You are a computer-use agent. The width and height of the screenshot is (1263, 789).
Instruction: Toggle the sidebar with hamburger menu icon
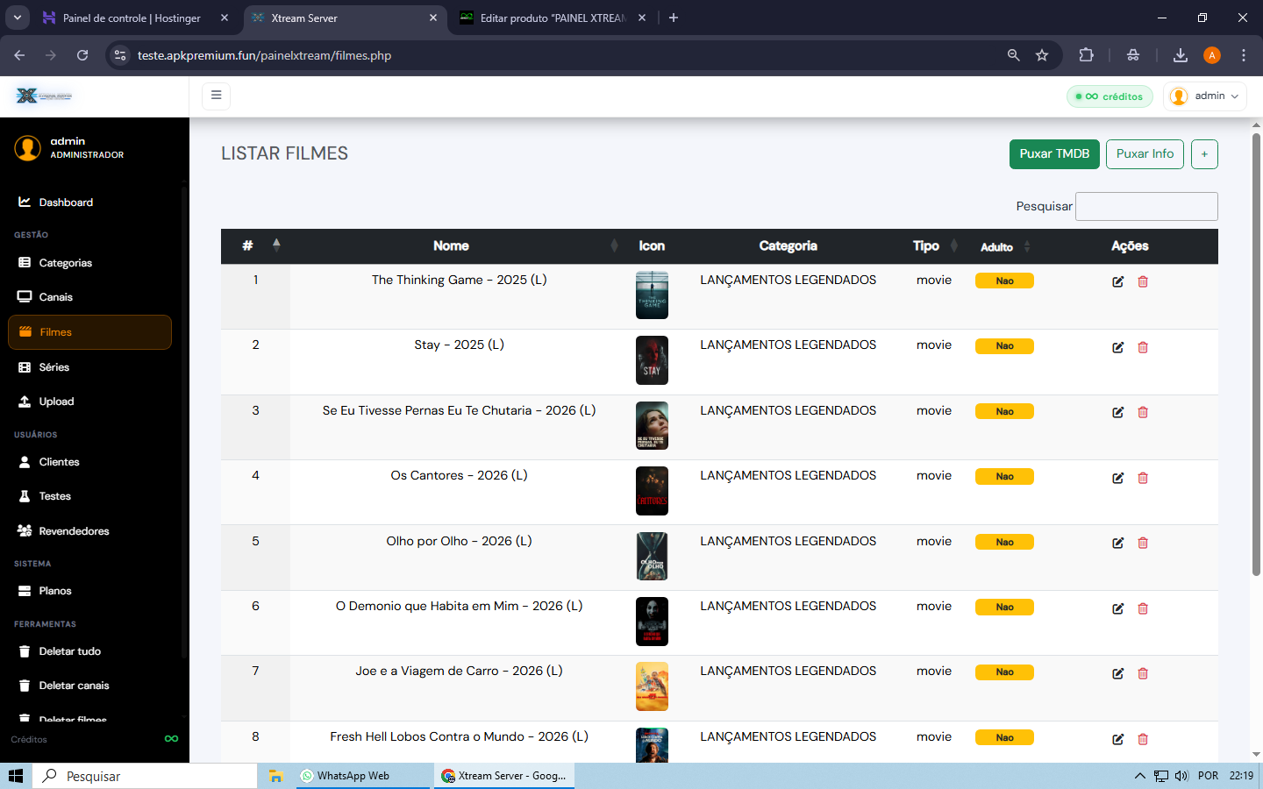click(216, 96)
